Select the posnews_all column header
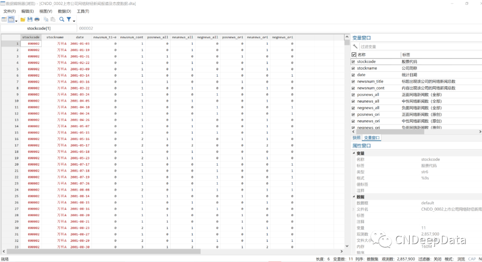The height and width of the screenshot is (262, 482). click(158, 37)
